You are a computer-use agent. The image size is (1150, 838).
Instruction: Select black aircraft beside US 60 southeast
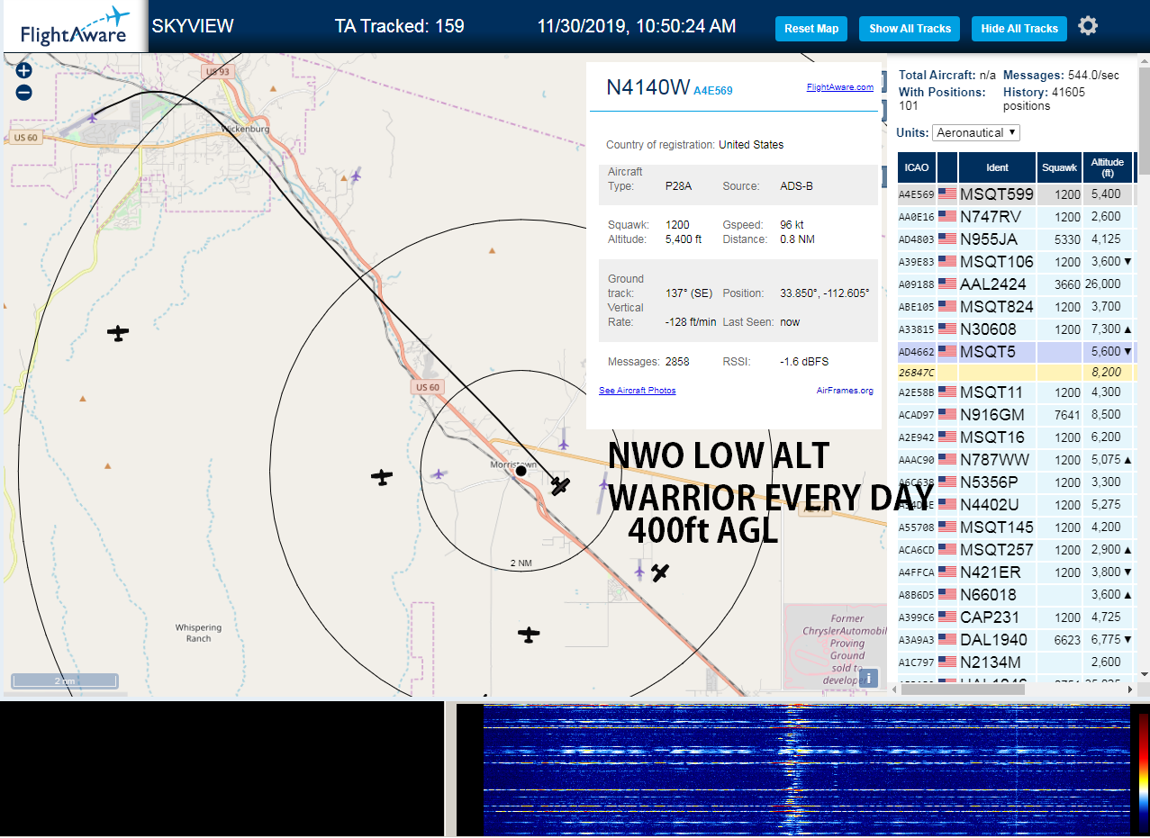tap(661, 572)
